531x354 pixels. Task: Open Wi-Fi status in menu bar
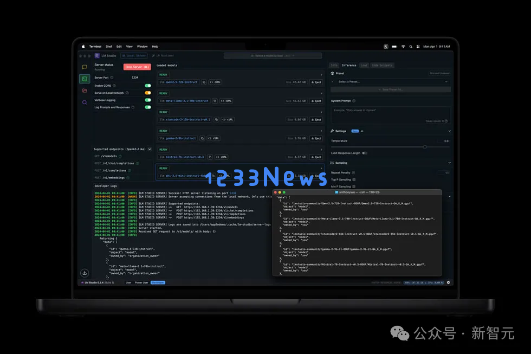pos(403,47)
